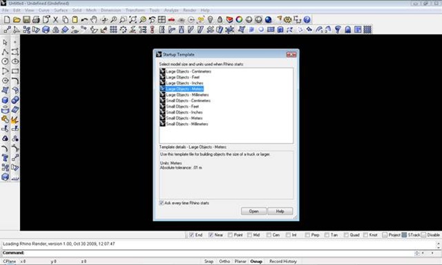Screen dimensions: 442x265
Task: Uncheck Ask every time Rhino starts
Action: tap(162, 203)
